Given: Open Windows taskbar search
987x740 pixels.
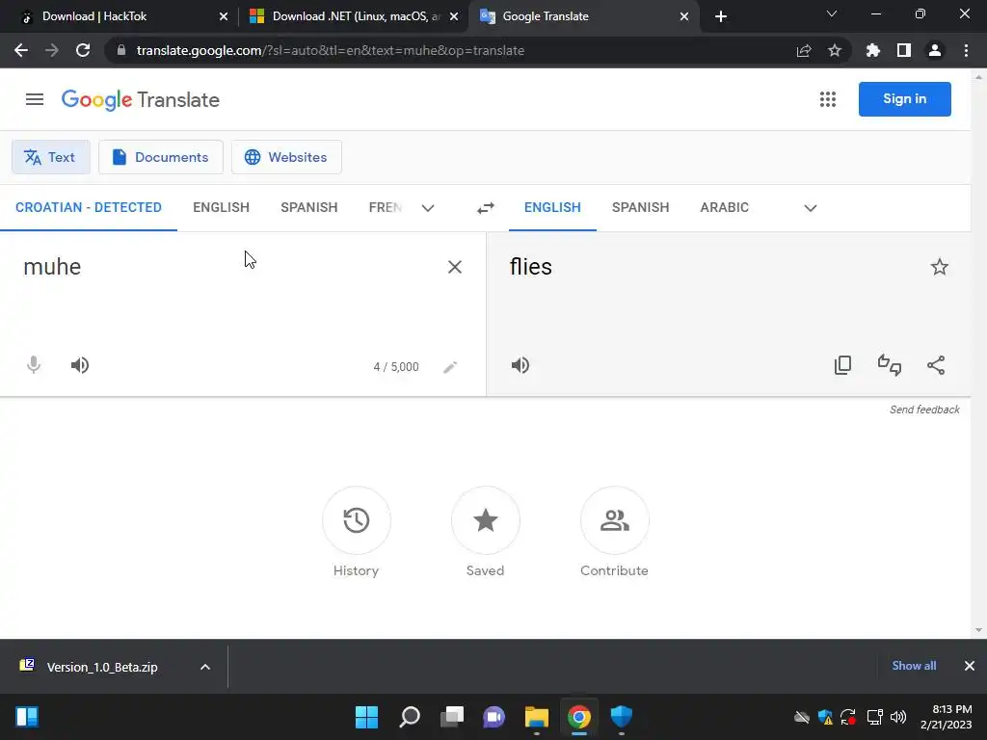Looking at the screenshot, I should (x=410, y=717).
